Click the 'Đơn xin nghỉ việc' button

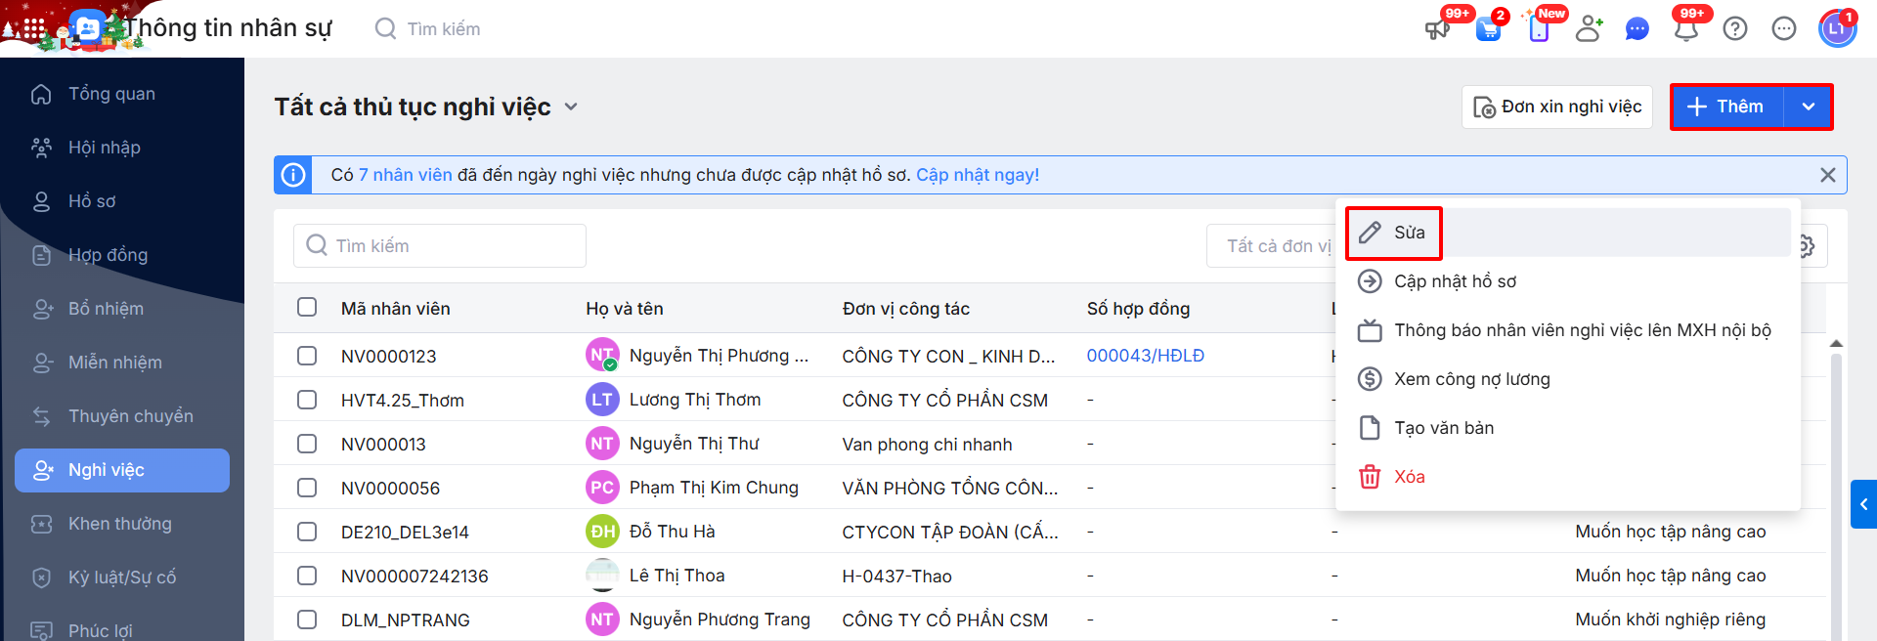pos(1557,107)
